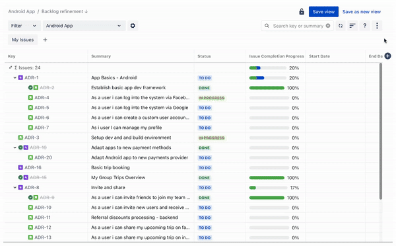Viewport: 396px width, 246px height.
Task: Click the expand-all icon beside Issues: 24
Action: [x=11, y=67]
